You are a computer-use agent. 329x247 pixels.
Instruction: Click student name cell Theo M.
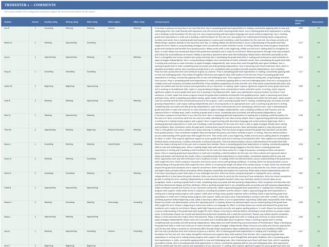coord(15,135)
